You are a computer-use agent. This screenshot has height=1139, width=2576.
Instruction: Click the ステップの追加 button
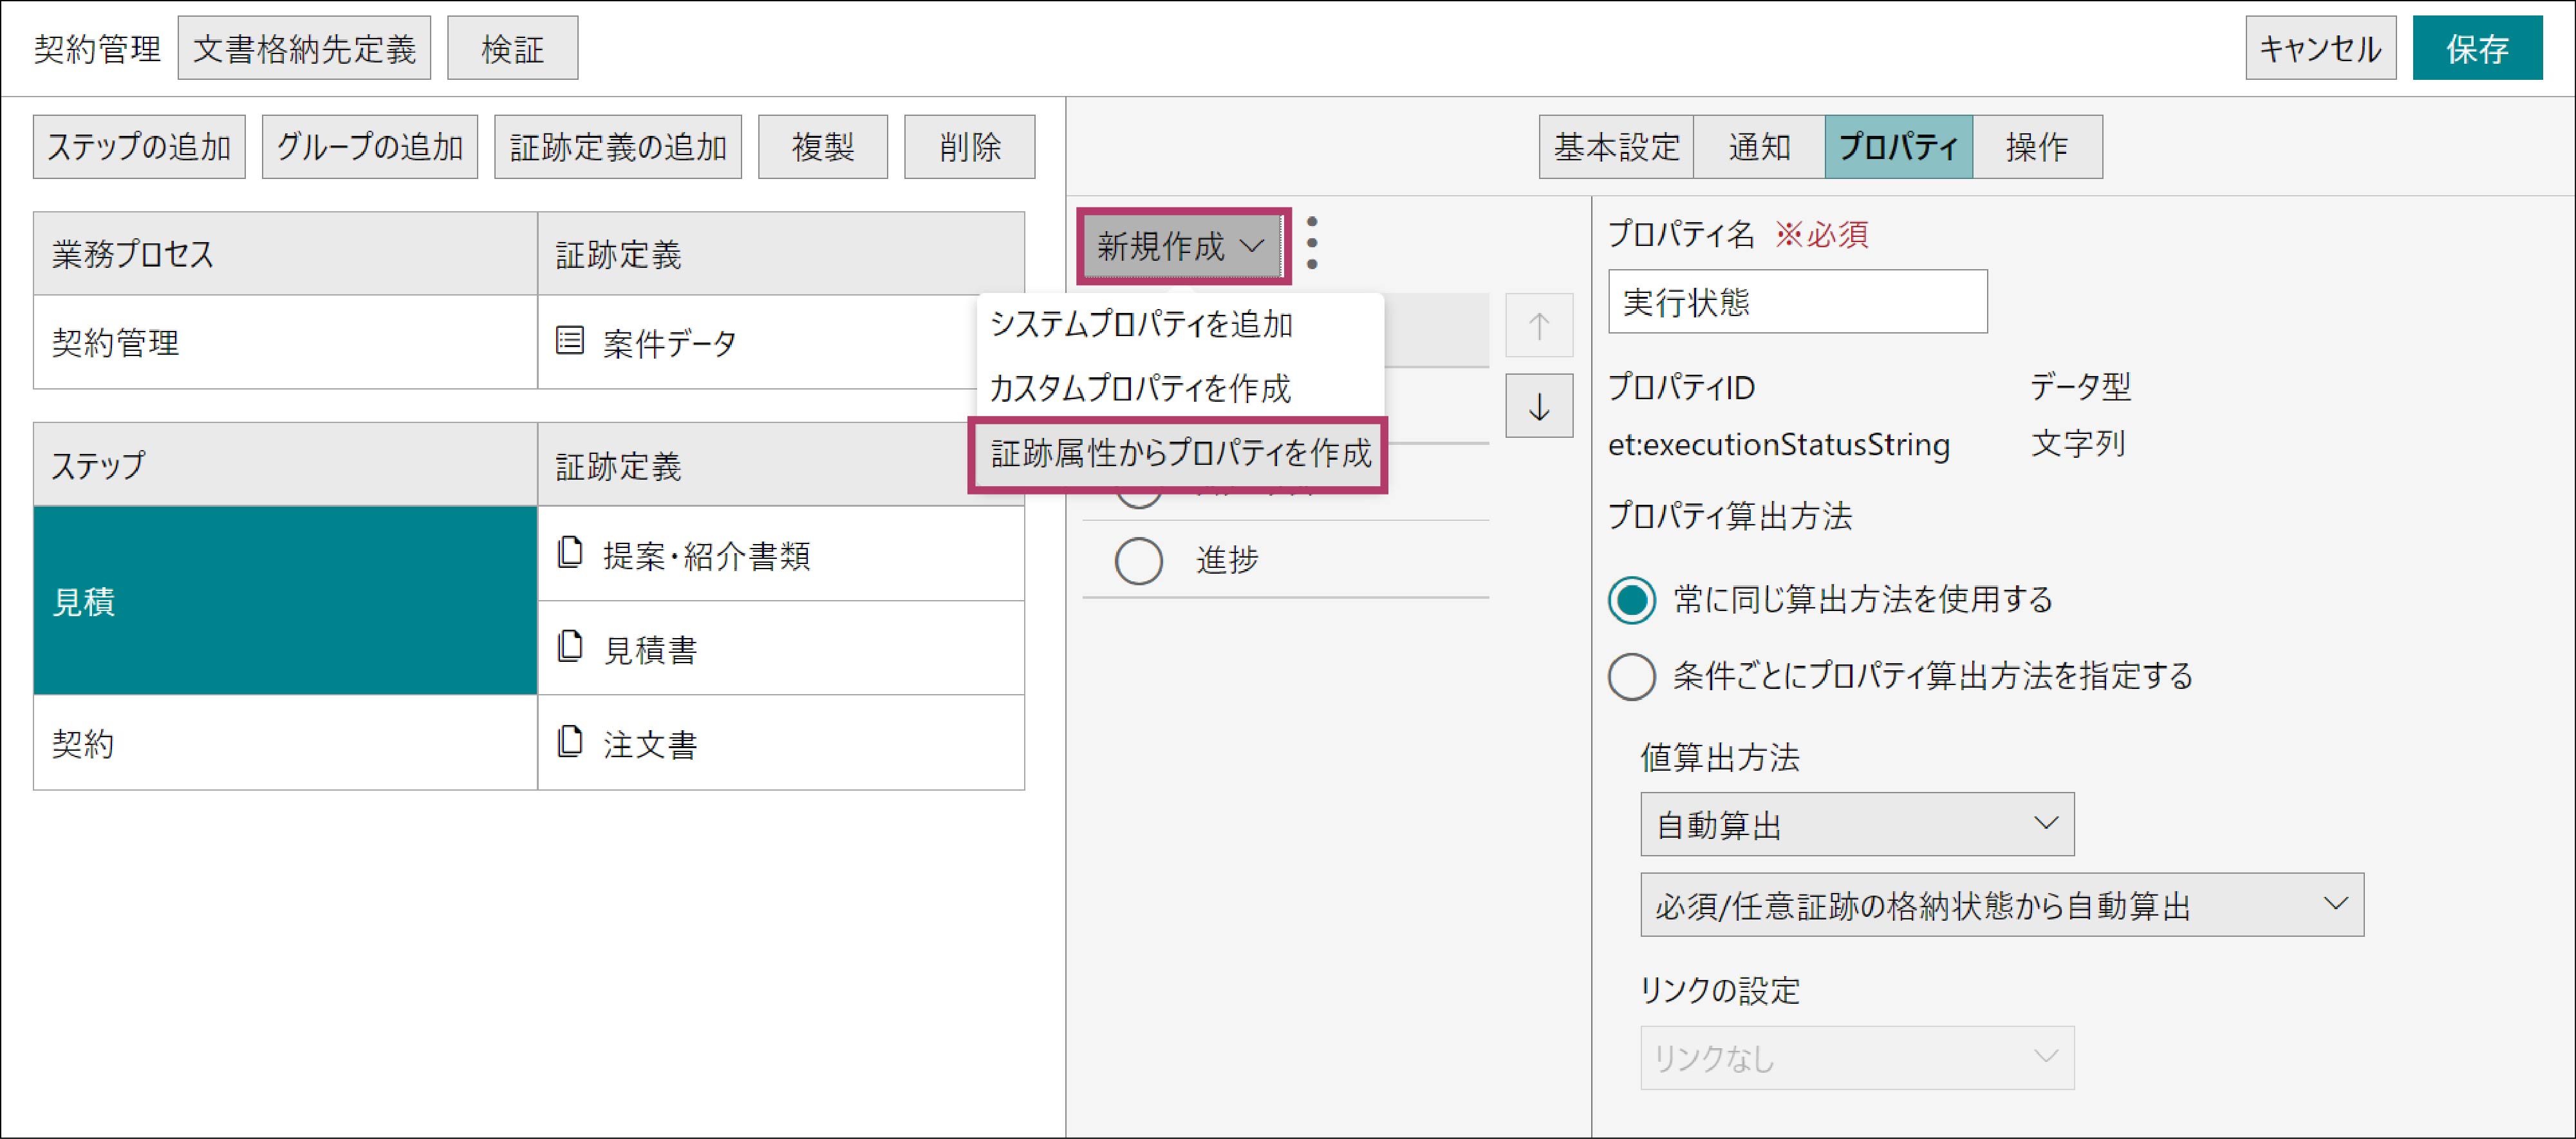[139, 147]
